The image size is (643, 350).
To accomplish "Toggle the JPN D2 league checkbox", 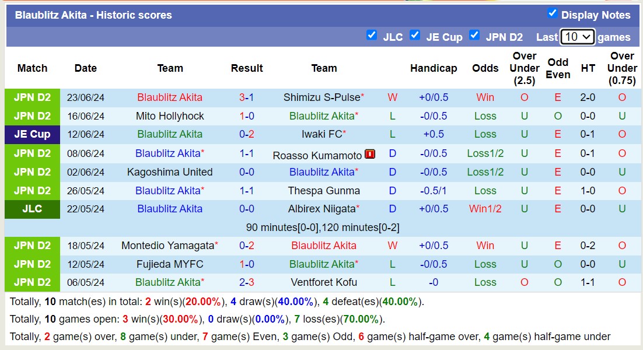I will pyautogui.click(x=474, y=35).
